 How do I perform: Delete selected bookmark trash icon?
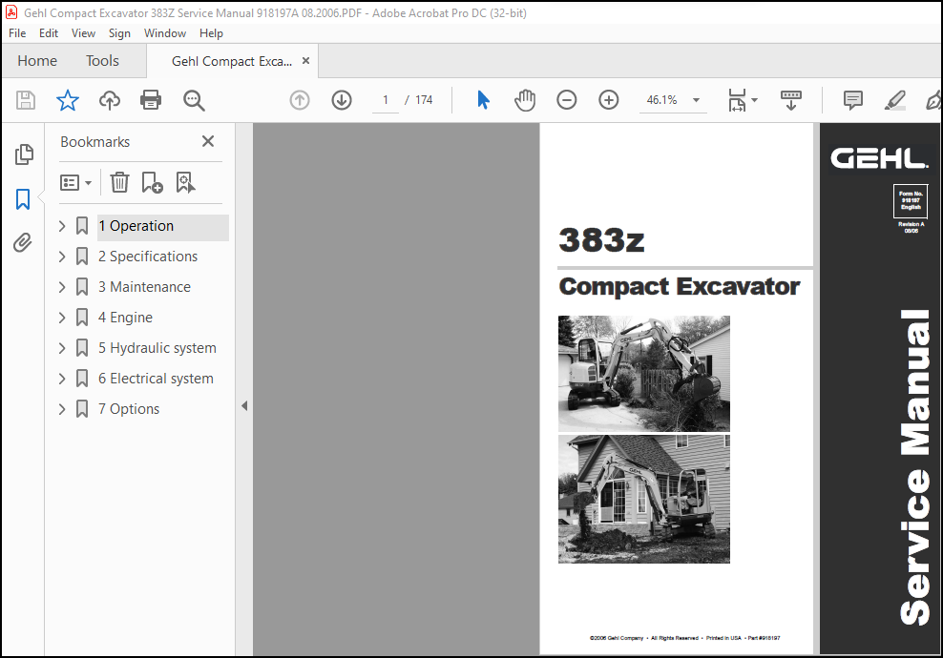click(119, 182)
